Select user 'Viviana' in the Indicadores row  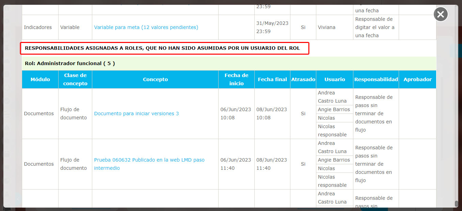tap(326, 27)
